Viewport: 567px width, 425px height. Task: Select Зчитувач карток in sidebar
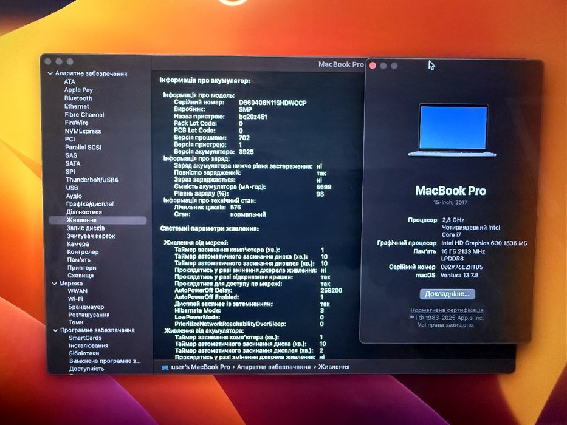[x=91, y=236]
